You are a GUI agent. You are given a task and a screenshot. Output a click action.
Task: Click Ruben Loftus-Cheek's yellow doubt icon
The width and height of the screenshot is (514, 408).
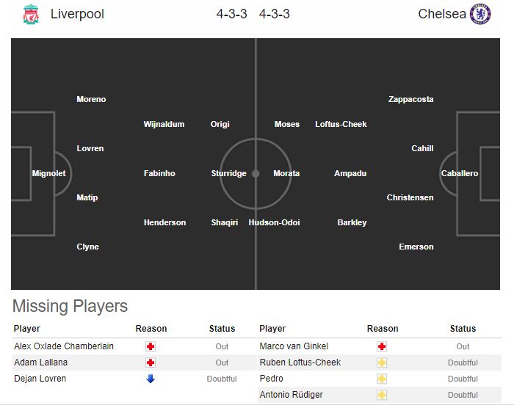click(382, 363)
